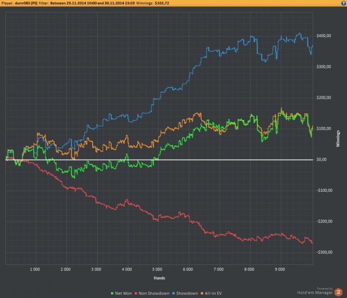Toggle the green Net Won legend swatch
Image resolution: width=347 pixels, height=298 pixels.
(112, 294)
